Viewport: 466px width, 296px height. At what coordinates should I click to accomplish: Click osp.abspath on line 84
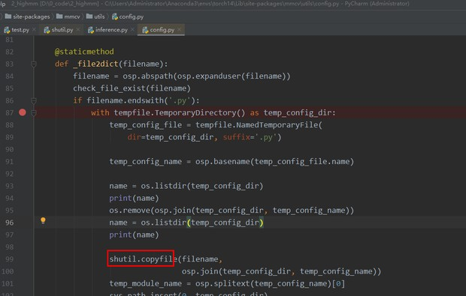pyautogui.click(x=148, y=76)
